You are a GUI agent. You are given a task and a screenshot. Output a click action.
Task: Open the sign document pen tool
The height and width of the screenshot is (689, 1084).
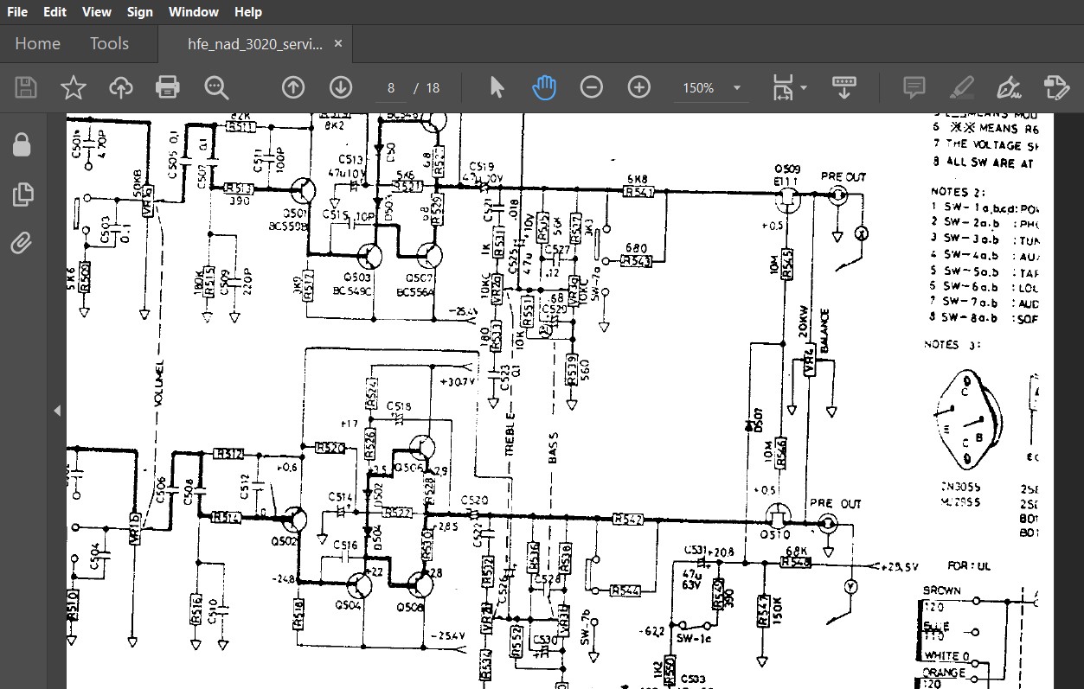pyautogui.click(x=1008, y=87)
